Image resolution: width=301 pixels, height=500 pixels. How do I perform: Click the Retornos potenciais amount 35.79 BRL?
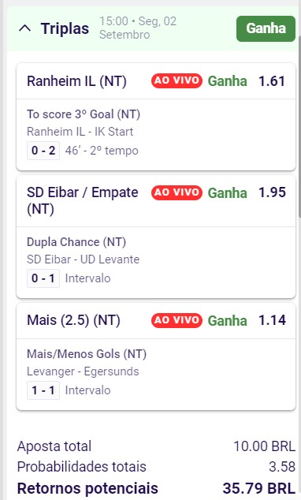(258, 488)
